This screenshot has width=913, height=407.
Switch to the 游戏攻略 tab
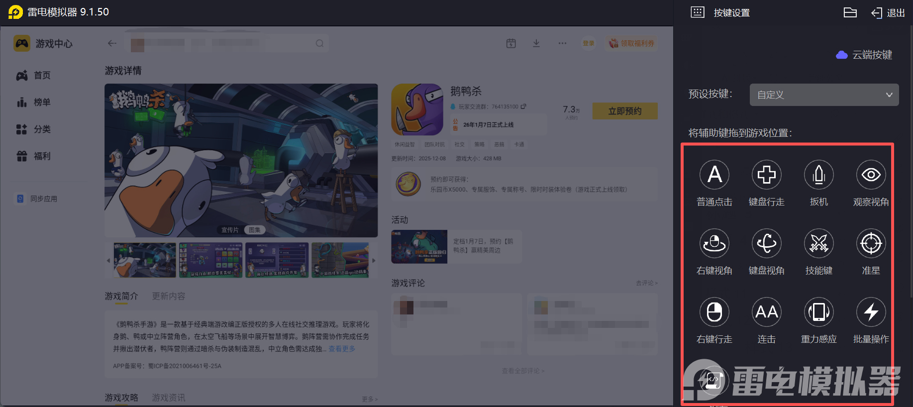(x=121, y=398)
